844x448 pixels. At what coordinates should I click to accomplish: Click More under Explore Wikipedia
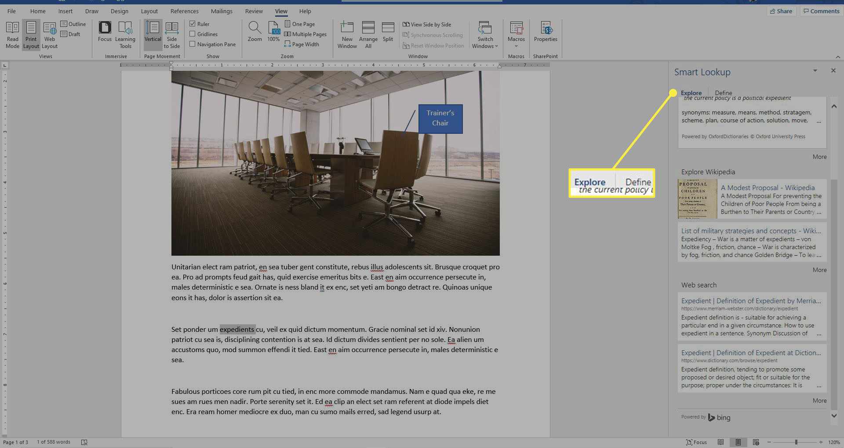point(819,270)
